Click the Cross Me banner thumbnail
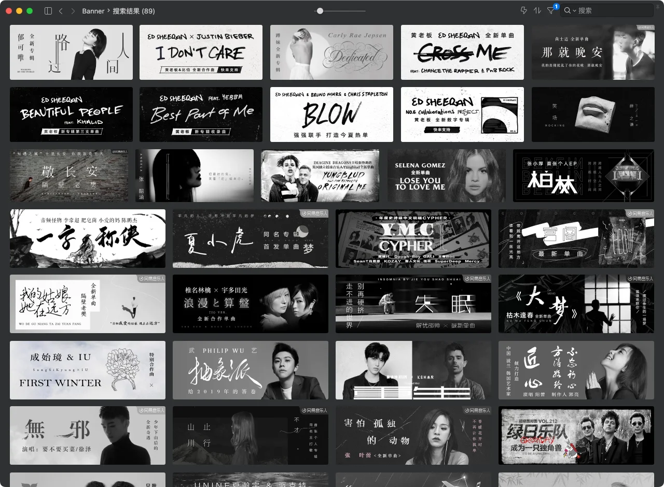 point(462,52)
